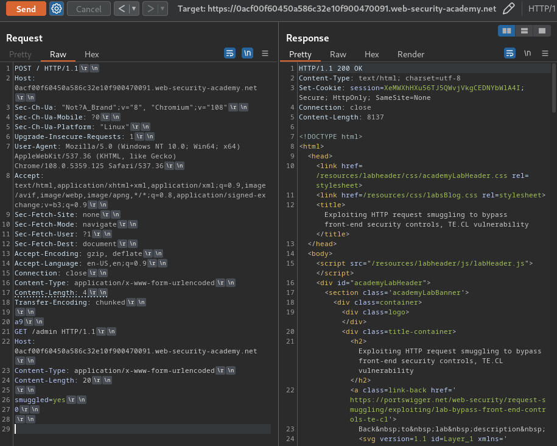Screen dimensions: 557x446
Task: Open the back history dropdown arrow
Action: point(134,9)
